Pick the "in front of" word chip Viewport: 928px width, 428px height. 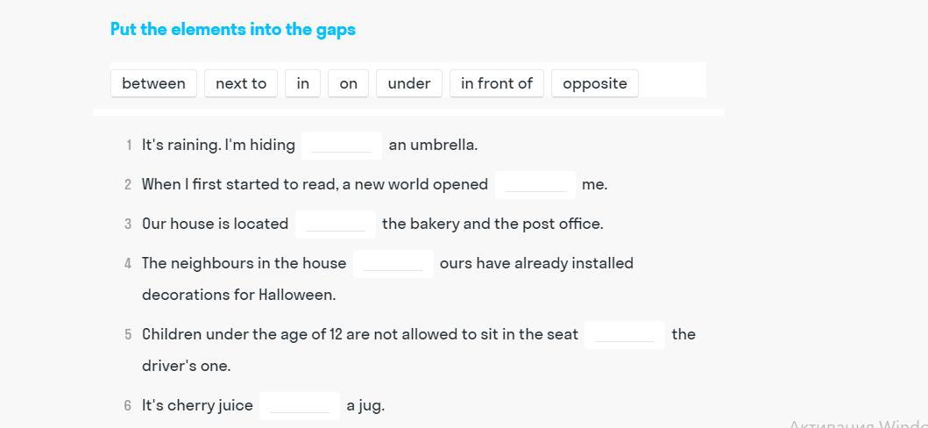click(497, 83)
